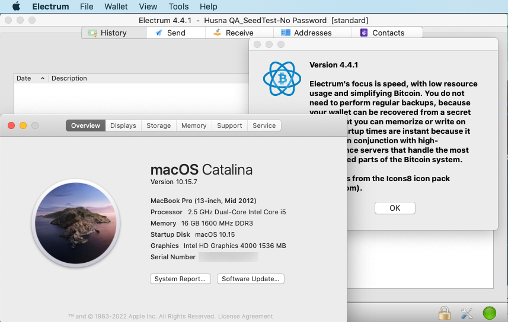Click the Electrum Bitcoin atom logo
This screenshot has height=322, width=508.
pyautogui.click(x=282, y=79)
